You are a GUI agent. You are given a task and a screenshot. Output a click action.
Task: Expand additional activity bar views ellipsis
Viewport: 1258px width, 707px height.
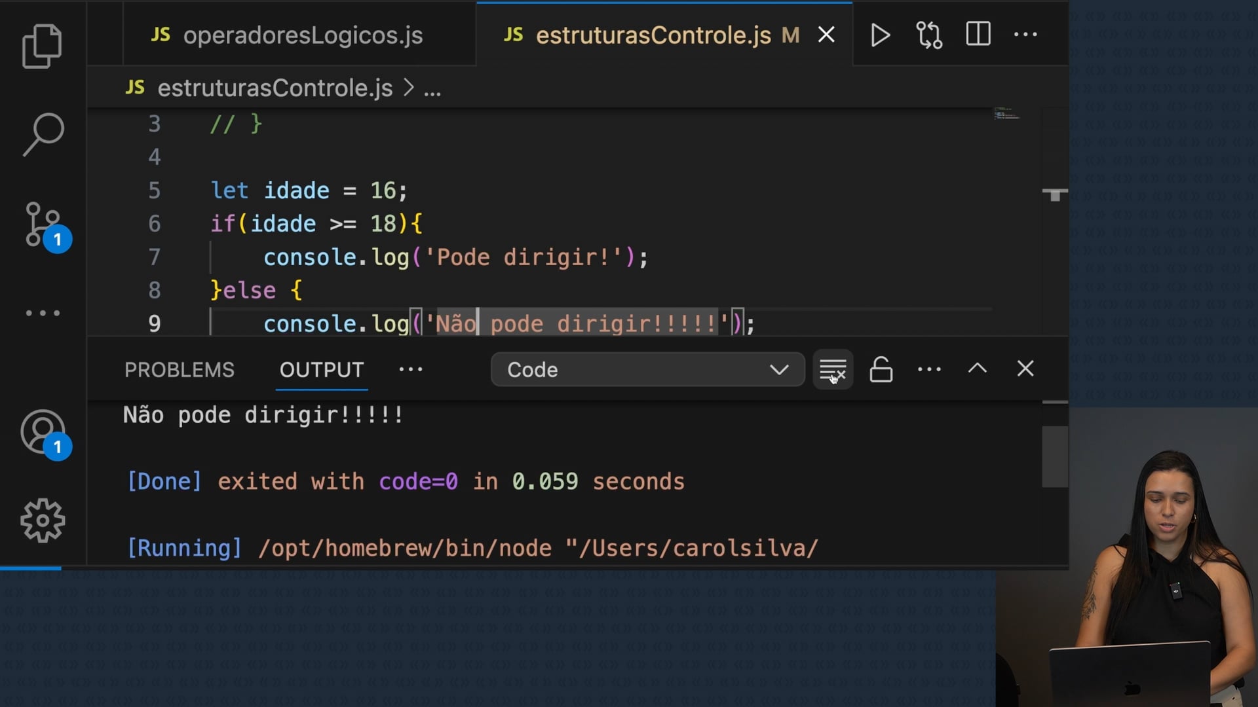43,313
